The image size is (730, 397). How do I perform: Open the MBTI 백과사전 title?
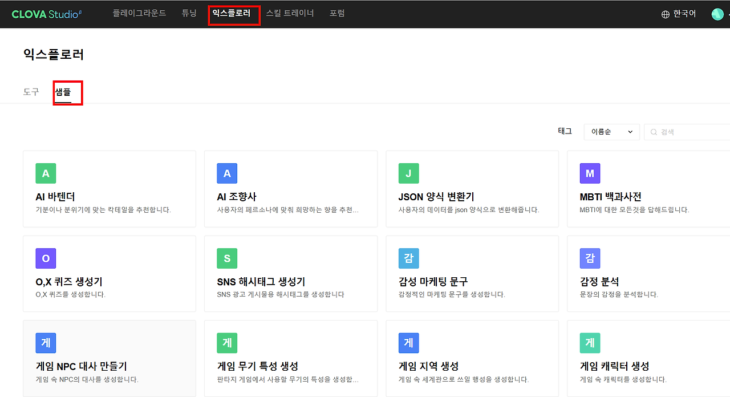point(610,197)
